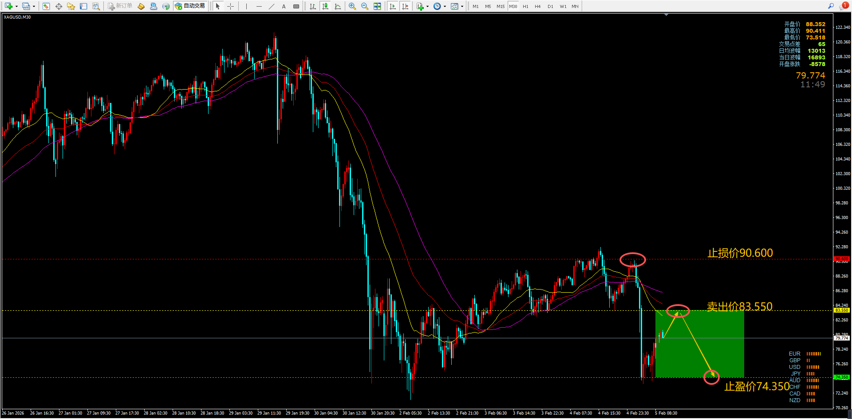852x419 pixels.
Task: Switch to the H1 timeframe
Action: 525,6
